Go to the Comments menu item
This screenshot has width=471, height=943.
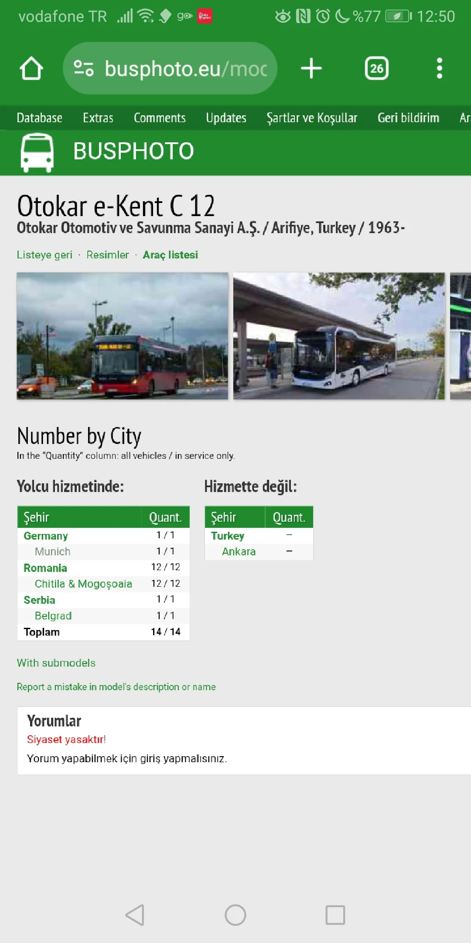(160, 118)
